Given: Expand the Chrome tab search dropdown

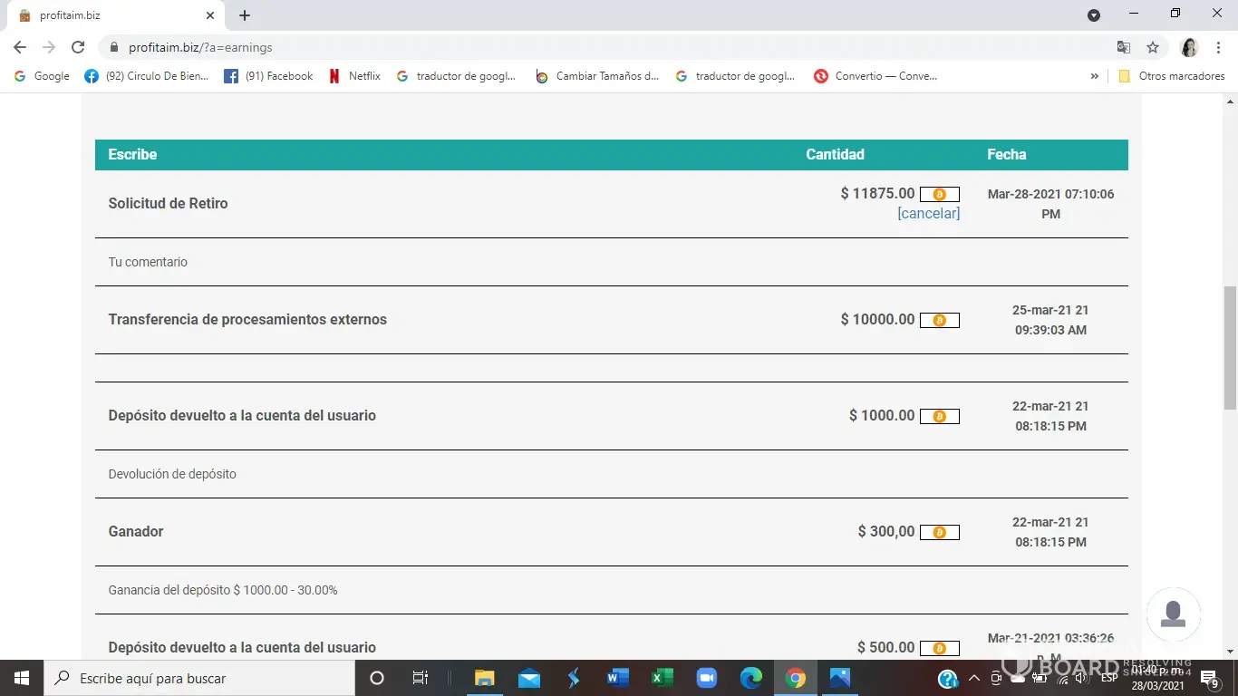Looking at the screenshot, I should [x=1094, y=15].
